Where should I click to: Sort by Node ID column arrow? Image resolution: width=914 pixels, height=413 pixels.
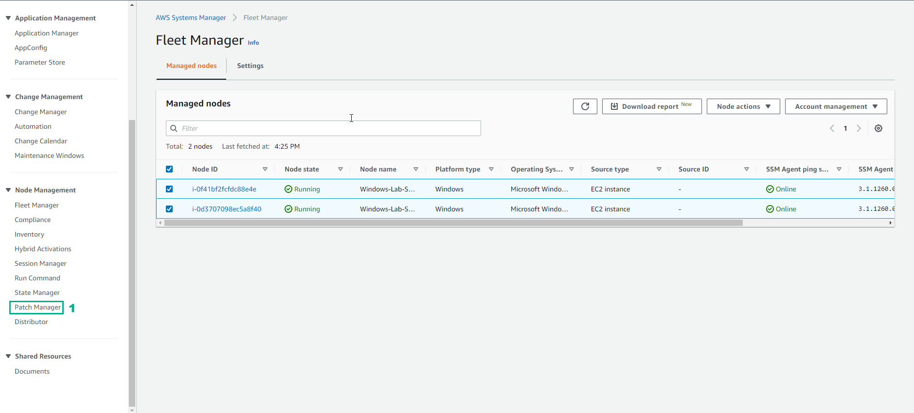coord(265,169)
